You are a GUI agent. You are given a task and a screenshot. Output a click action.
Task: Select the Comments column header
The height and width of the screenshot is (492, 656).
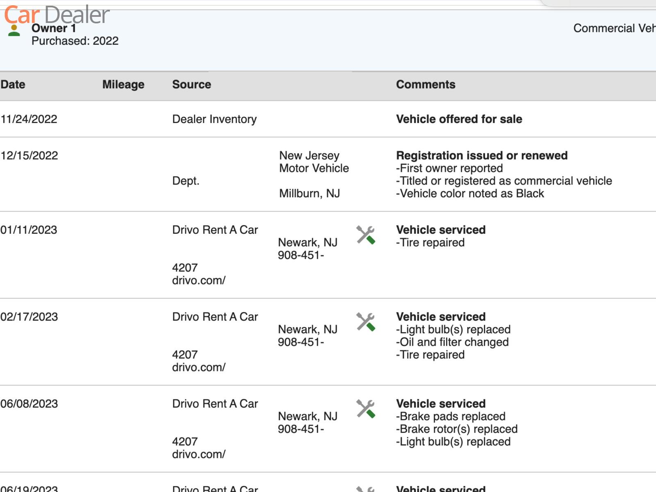click(426, 84)
